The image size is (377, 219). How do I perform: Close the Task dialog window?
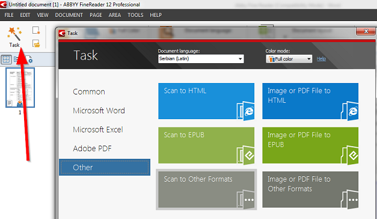point(366,31)
